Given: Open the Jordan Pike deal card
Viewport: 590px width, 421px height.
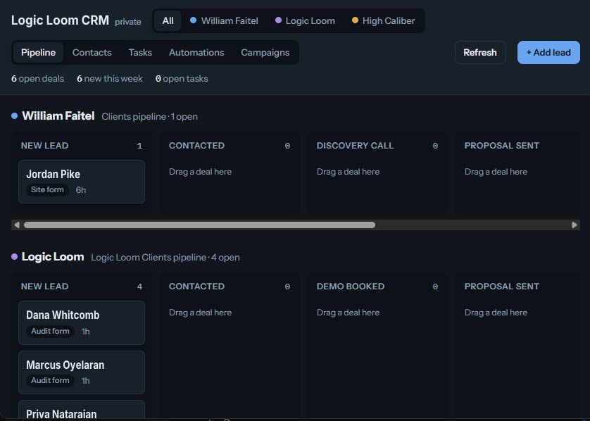Looking at the screenshot, I should [x=82, y=182].
